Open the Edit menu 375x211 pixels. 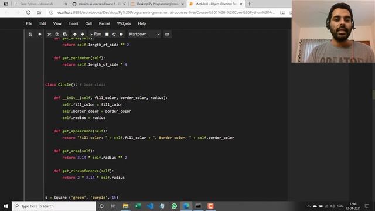[x=43, y=23]
